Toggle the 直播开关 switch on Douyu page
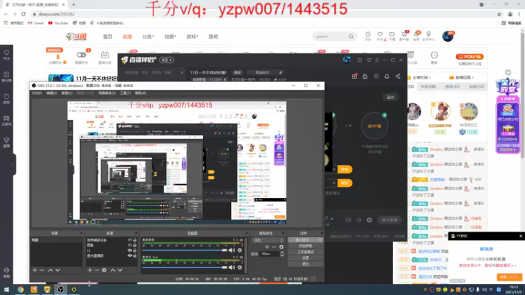 click(x=81, y=55)
